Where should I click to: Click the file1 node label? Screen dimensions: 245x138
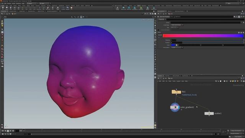coord(184,92)
